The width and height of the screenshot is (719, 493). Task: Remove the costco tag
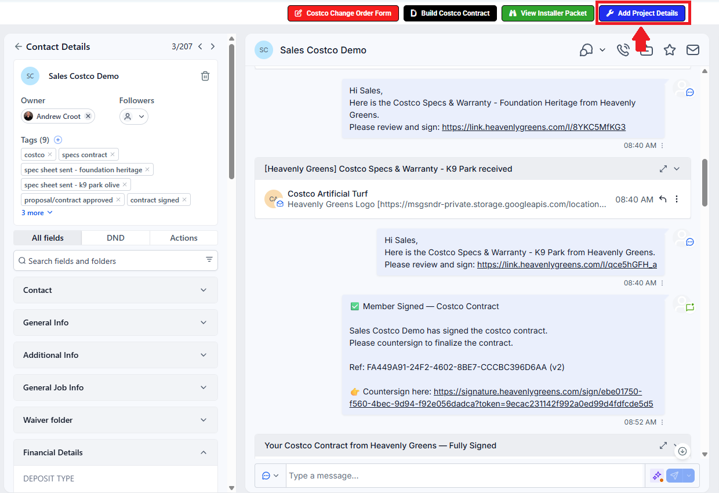tap(50, 154)
